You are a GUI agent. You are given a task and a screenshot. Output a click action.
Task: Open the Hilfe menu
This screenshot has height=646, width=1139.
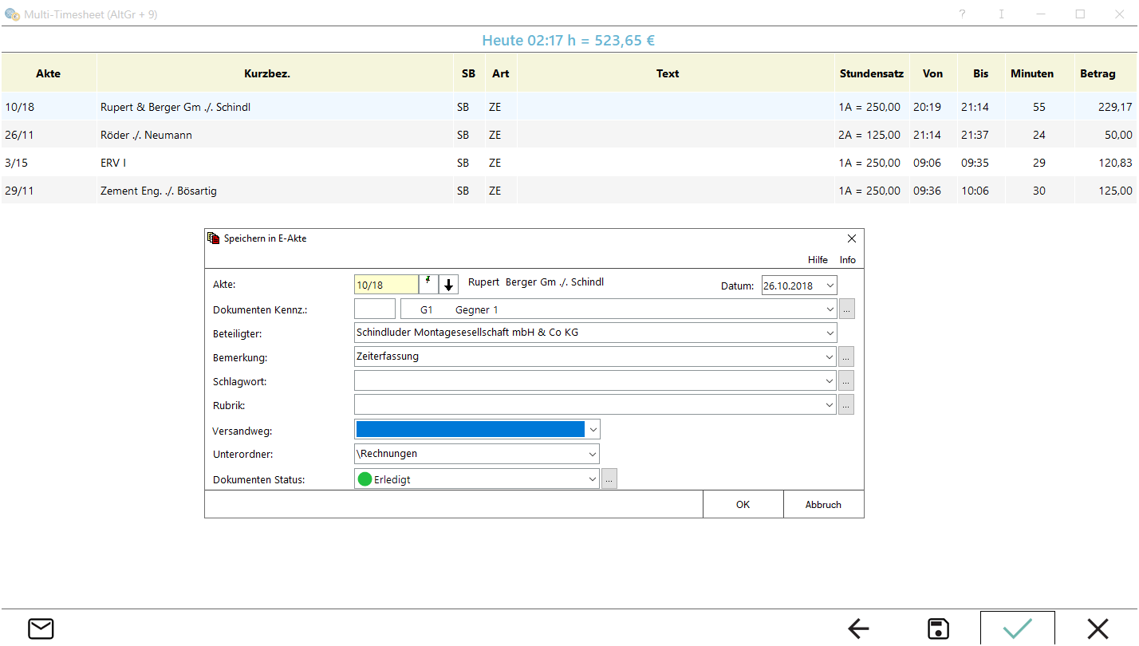tap(818, 260)
